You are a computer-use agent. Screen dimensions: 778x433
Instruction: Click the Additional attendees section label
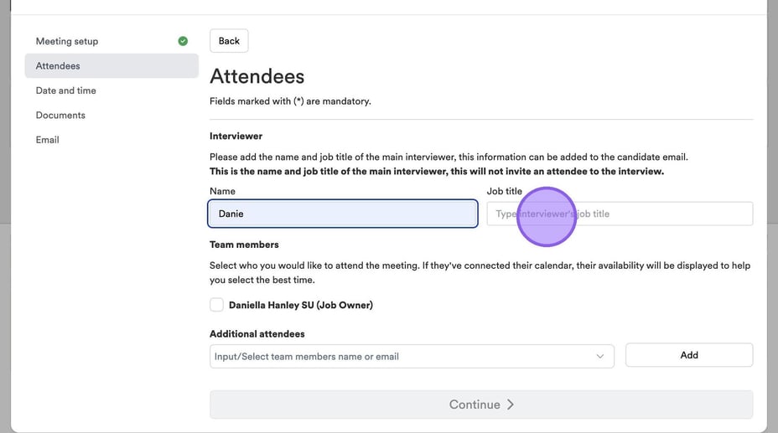pyautogui.click(x=257, y=333)
